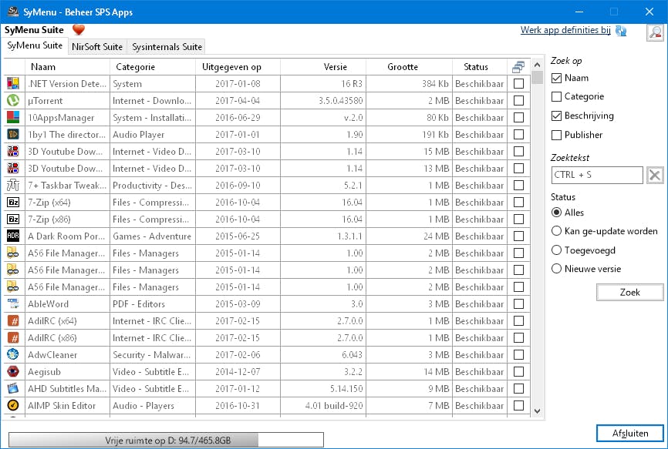Switch to the NirSoft Suite tab

97,47
